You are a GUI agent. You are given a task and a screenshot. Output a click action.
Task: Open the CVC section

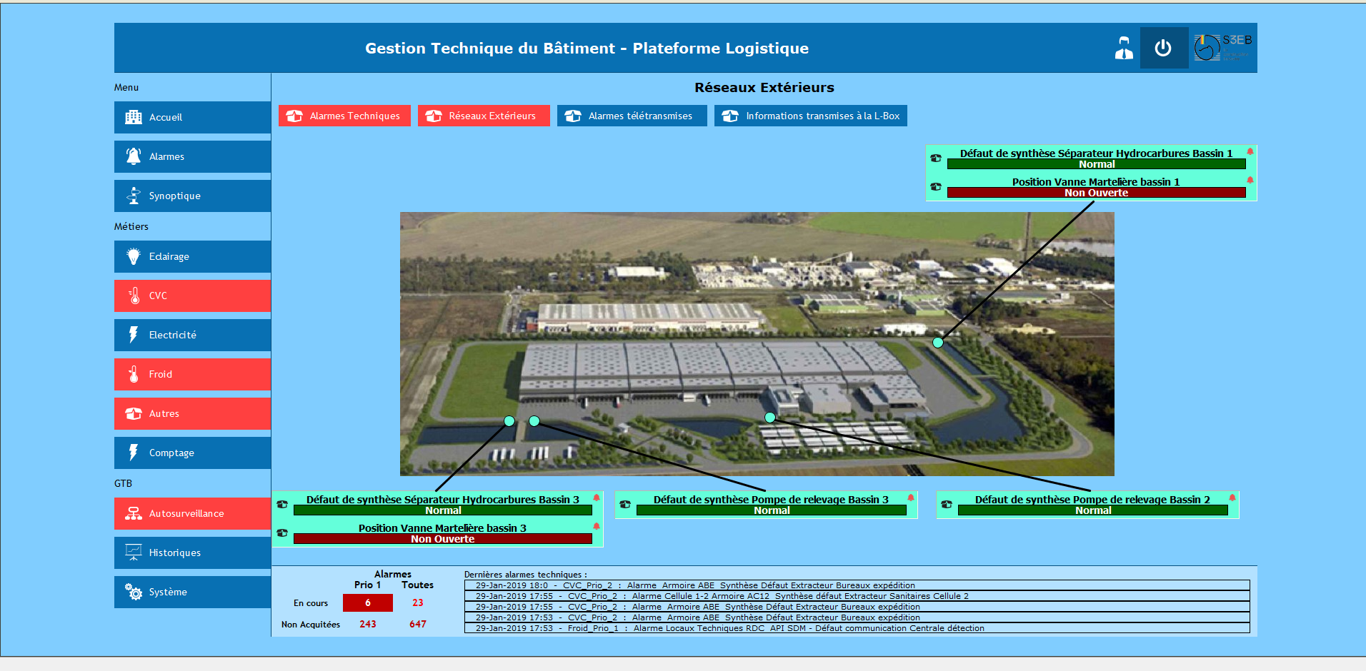(192, 296)
